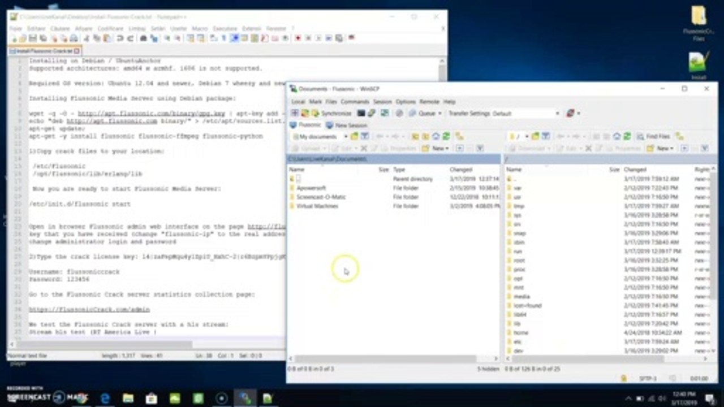Screen dimensions: 724x407
Task: Open the Macro menu in Notepad++
Action: (x=200, y=28)
